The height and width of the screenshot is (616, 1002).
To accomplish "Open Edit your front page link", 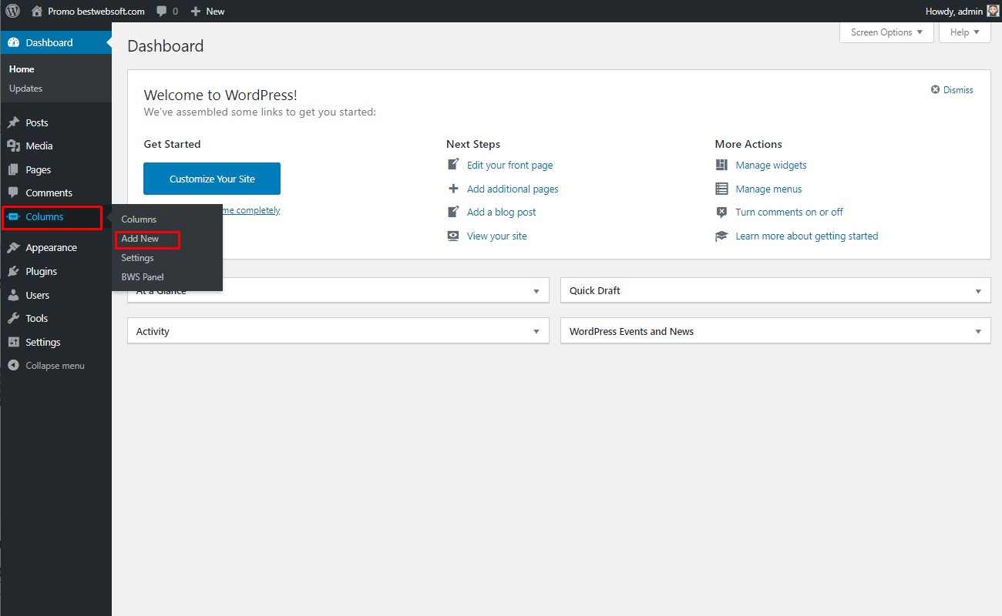I will pos(510,165).
